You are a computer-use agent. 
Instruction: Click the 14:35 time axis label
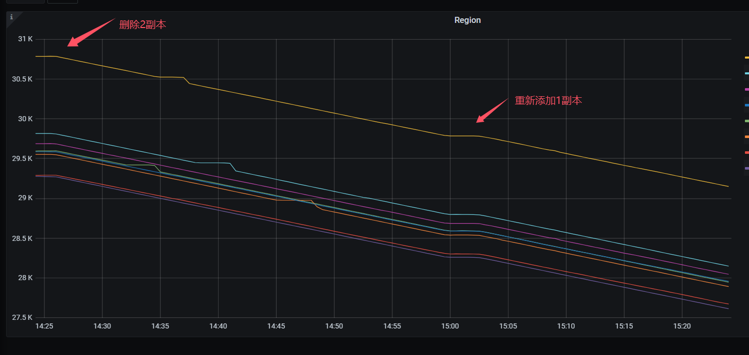[x=160, y=326]
